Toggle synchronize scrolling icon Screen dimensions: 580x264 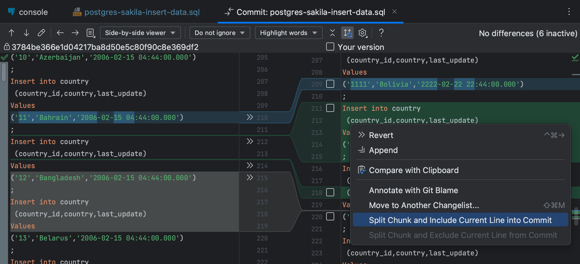(x=348, y=33)
